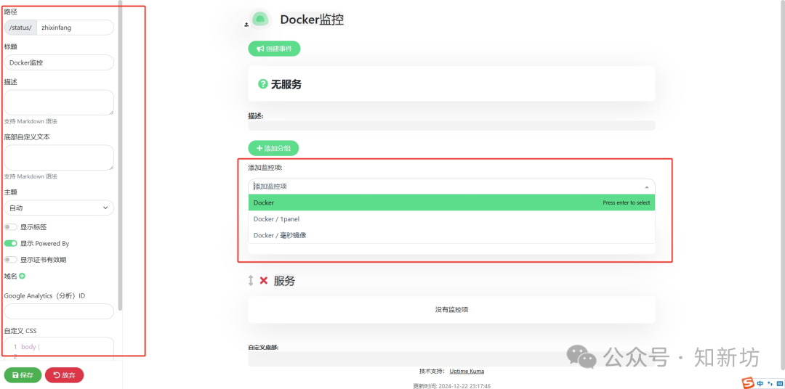Screen dimensions: 785x389
Task: Click the green question mark status icon
Action: pos(263,84)
